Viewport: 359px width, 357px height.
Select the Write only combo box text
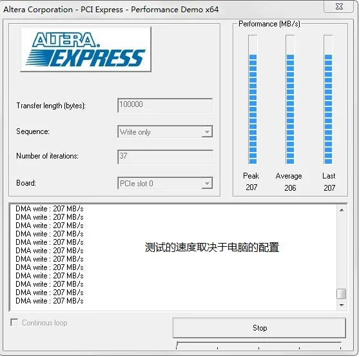135,132
